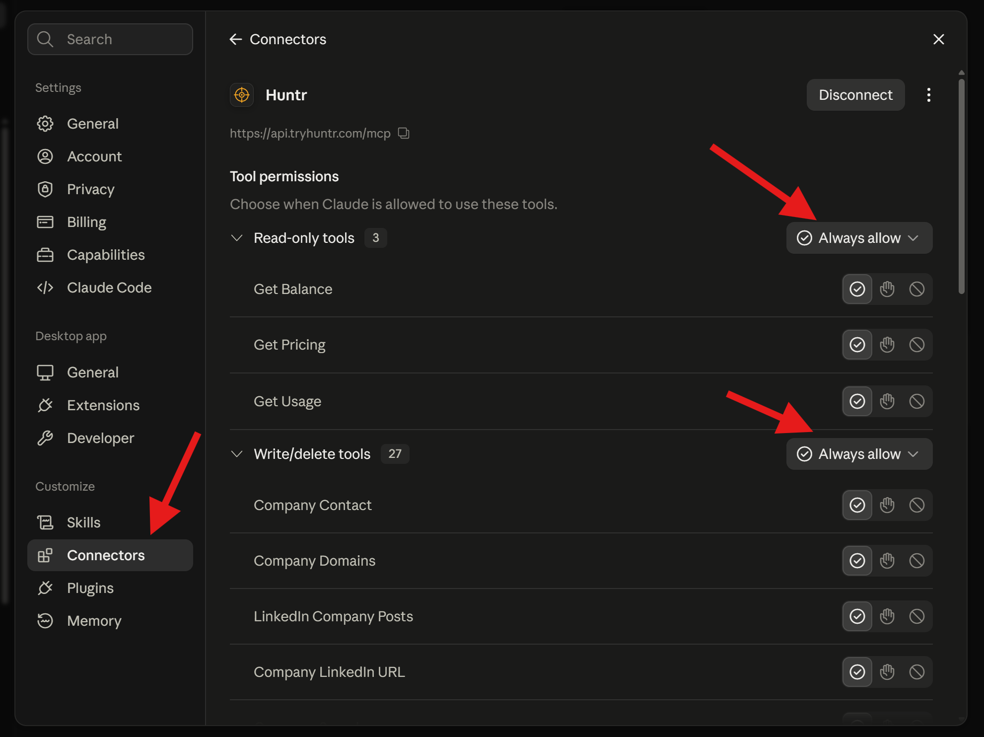Set Get Usage to needs approval (hand)
Viewport: 984px width, 737px height.
click(x=887, y=401)
